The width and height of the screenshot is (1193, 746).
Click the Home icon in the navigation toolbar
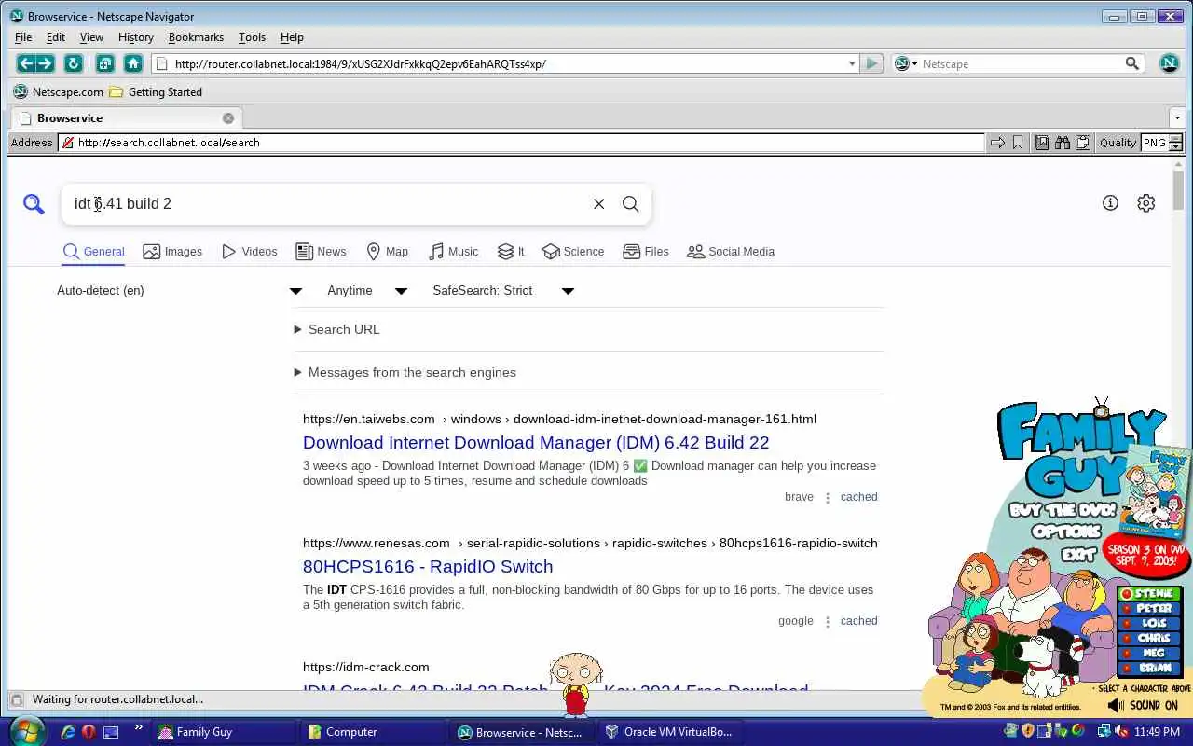133,63
